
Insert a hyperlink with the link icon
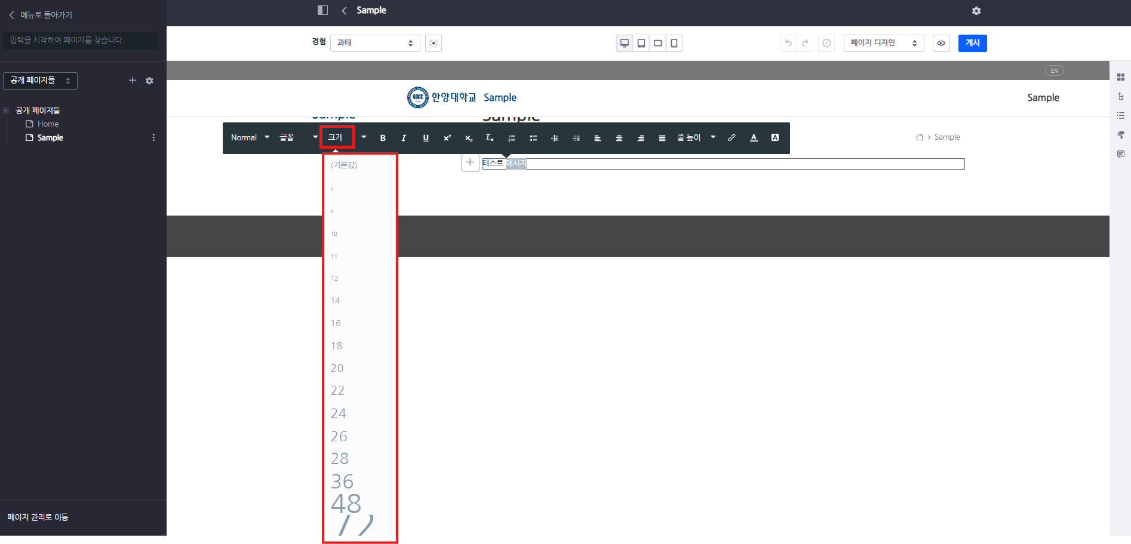click(732, 138)
